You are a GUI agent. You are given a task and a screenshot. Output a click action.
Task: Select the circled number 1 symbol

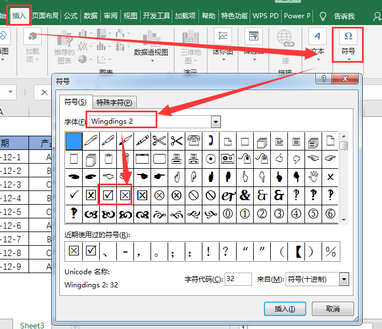point(245,214)
